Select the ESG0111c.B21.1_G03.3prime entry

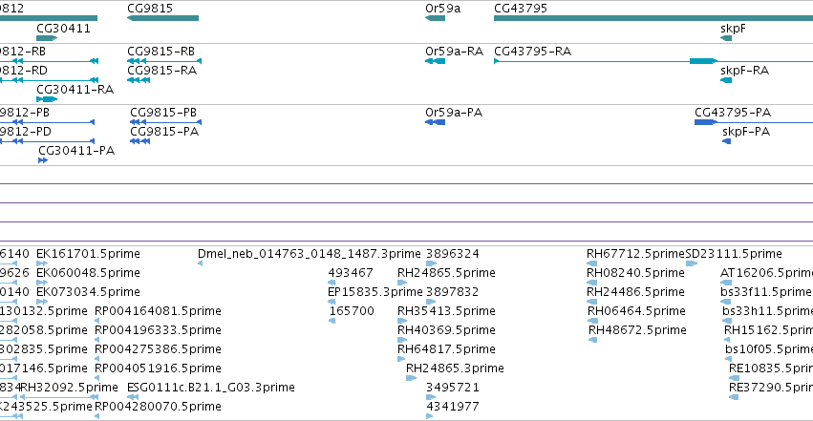click(x=210, y=388)
